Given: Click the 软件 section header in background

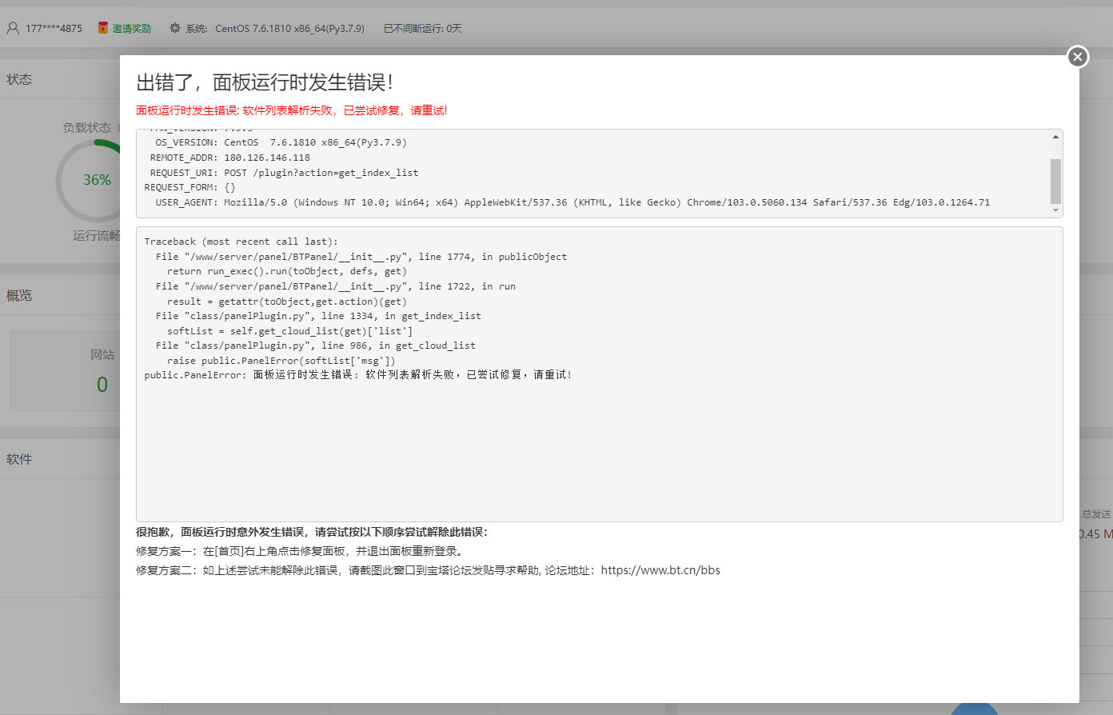Looking at the screenshot, I should (19, 459).
